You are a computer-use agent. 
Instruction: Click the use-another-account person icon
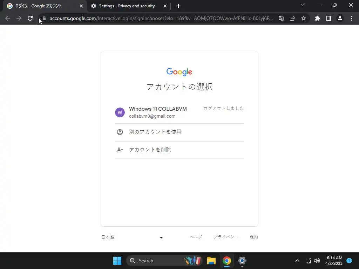coord(120,132)
